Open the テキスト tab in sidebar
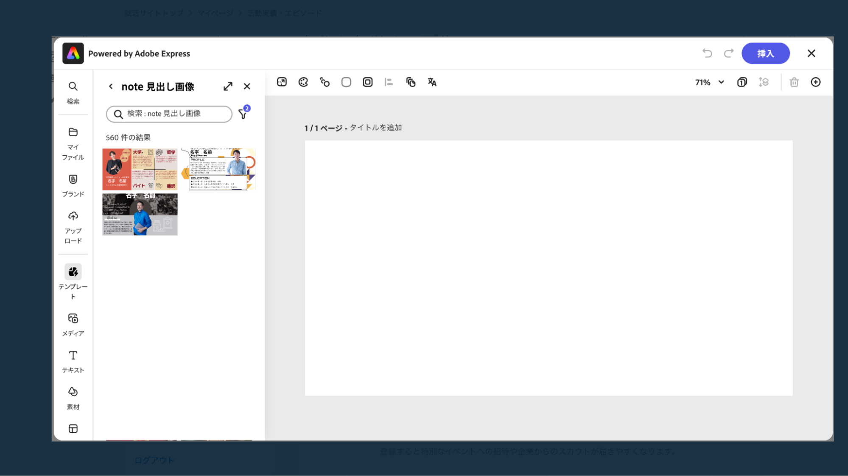Image resolution: width=848 pixels, height=476 pixels. (73, 361)
